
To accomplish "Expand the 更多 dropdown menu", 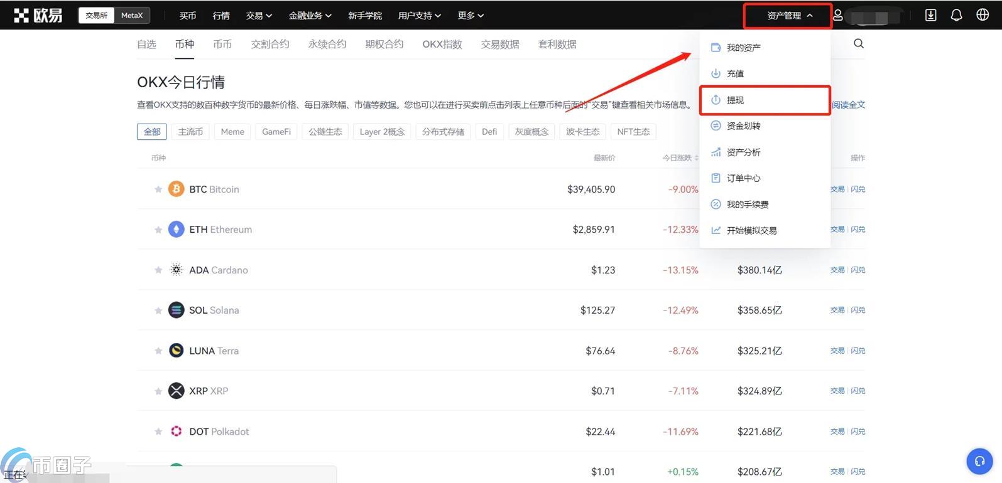I will [x=471, y=15].
